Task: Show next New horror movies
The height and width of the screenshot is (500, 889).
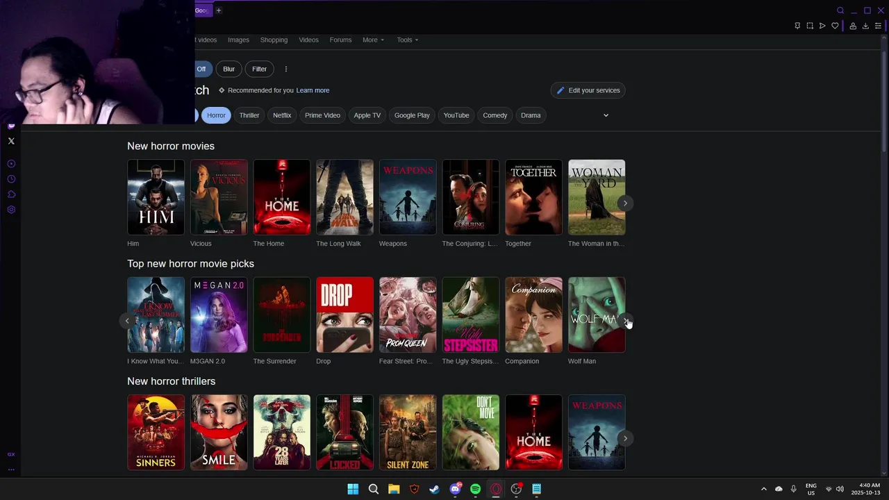Action: [625, 203]
